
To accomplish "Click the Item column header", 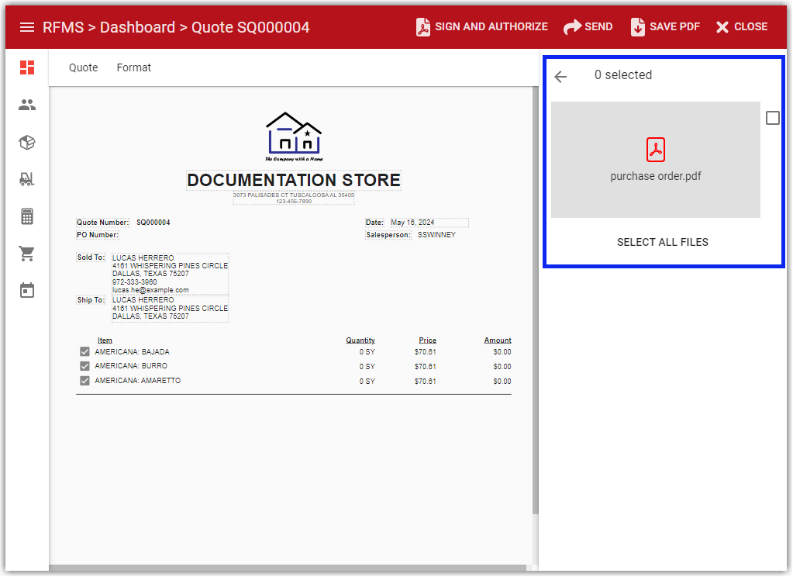I will 105,340.
